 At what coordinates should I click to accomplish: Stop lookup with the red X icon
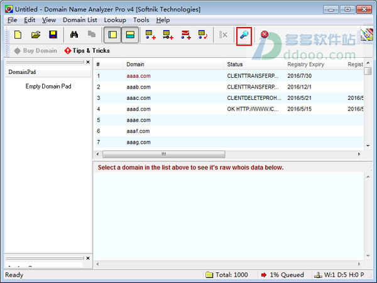pos(265,35)
